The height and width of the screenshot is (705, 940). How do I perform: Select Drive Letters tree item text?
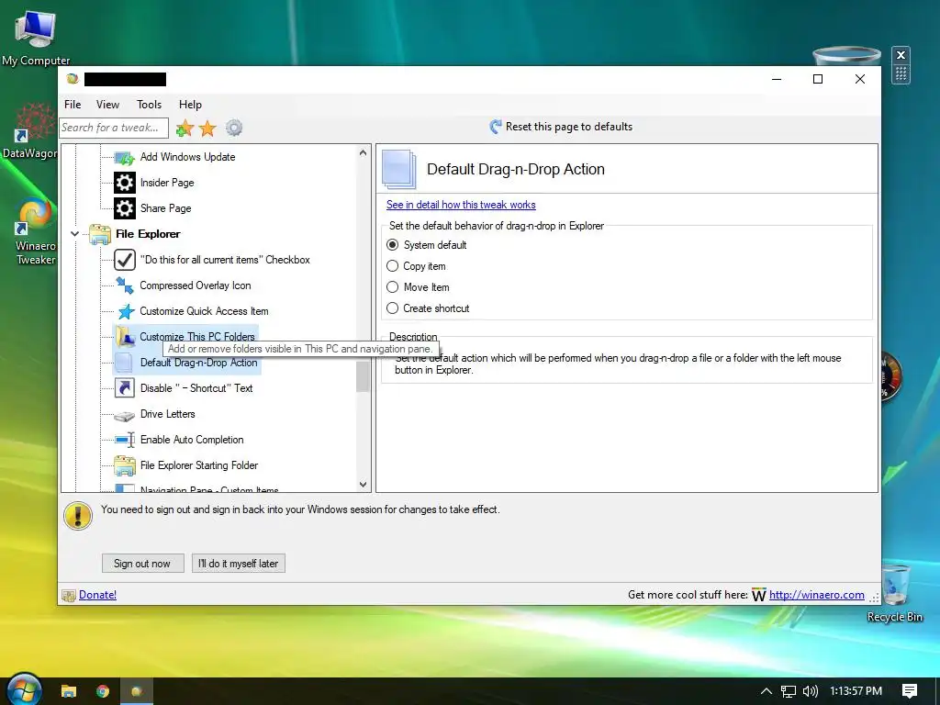pos(168,414)
